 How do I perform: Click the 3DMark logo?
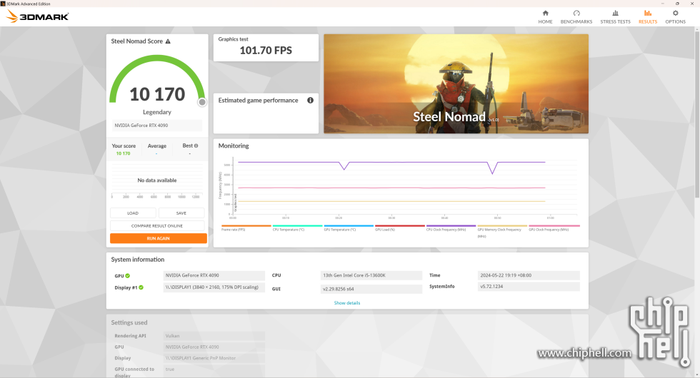click(x=37, y=17)
